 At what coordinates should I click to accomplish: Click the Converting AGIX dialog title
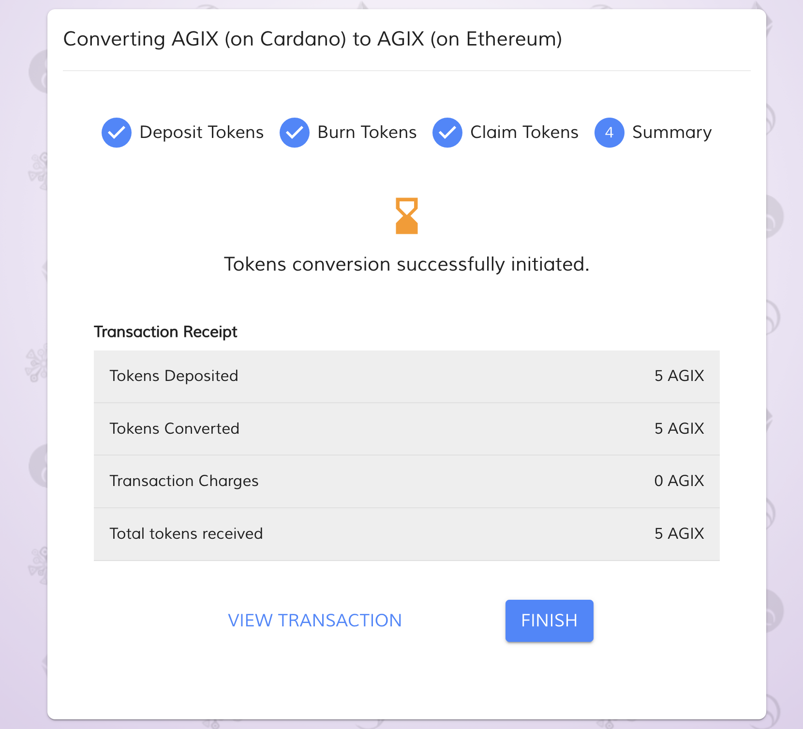[x=312, y=39]
